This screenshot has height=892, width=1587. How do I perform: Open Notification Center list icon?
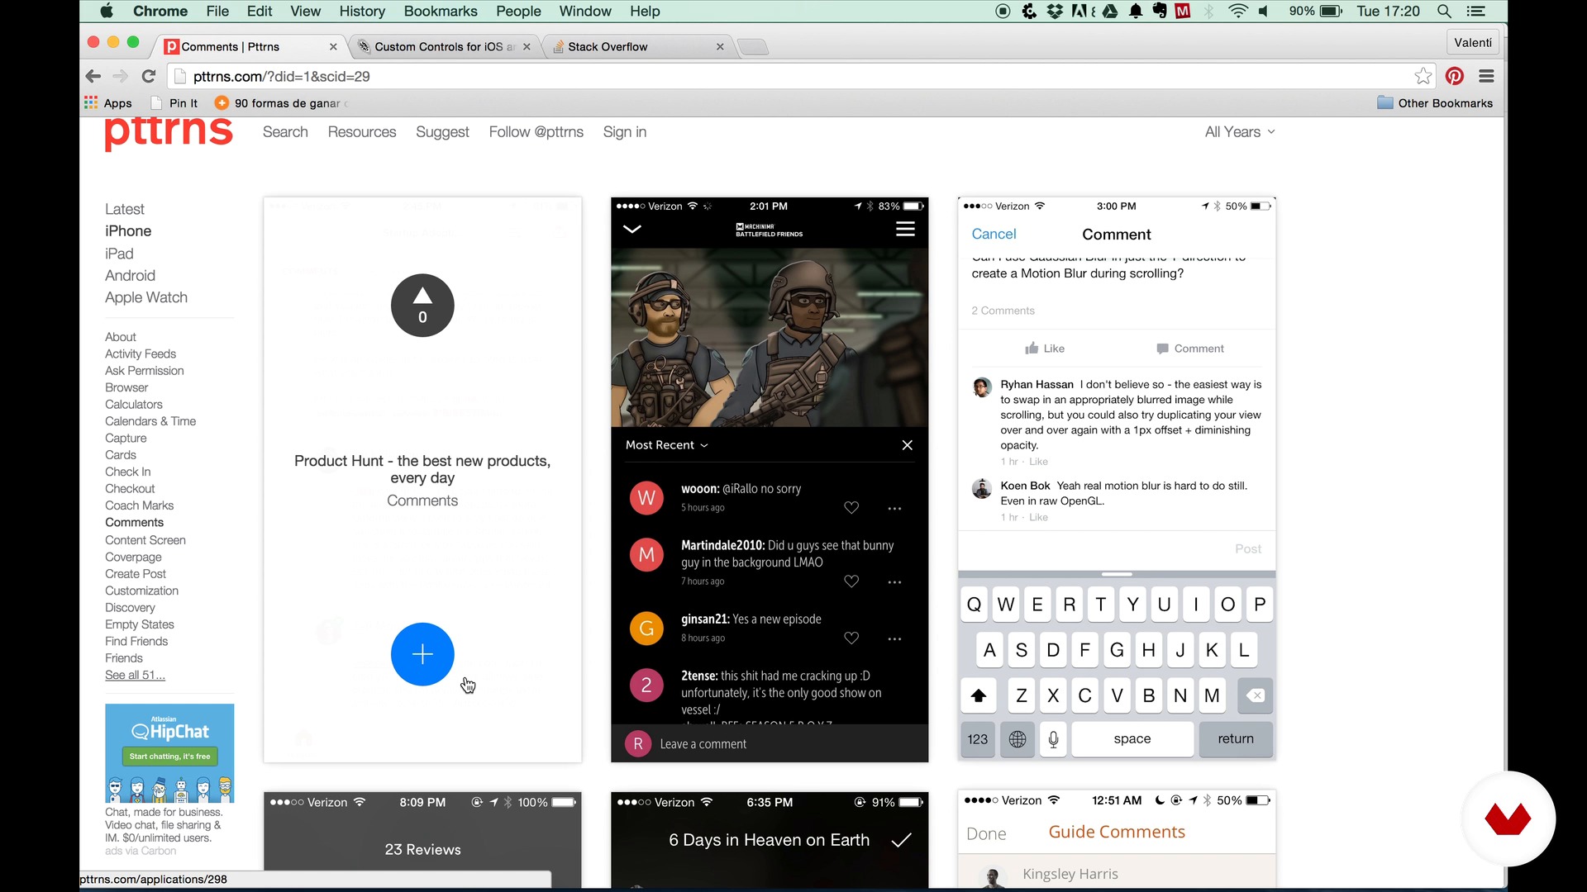point(1475,12)
